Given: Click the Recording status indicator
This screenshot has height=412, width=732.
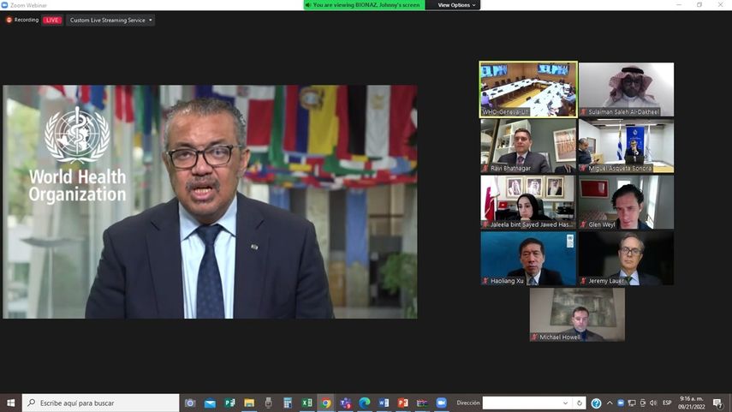Looking at the screenshot, I should click(22, 20).
